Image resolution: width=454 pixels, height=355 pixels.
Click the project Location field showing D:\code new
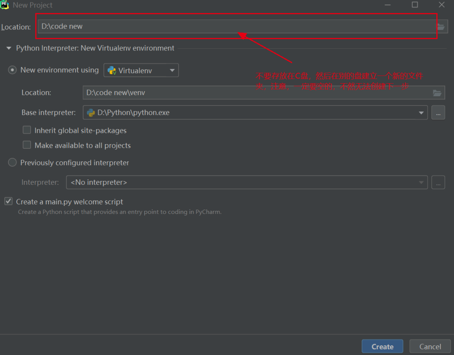[x=238, y=26]
